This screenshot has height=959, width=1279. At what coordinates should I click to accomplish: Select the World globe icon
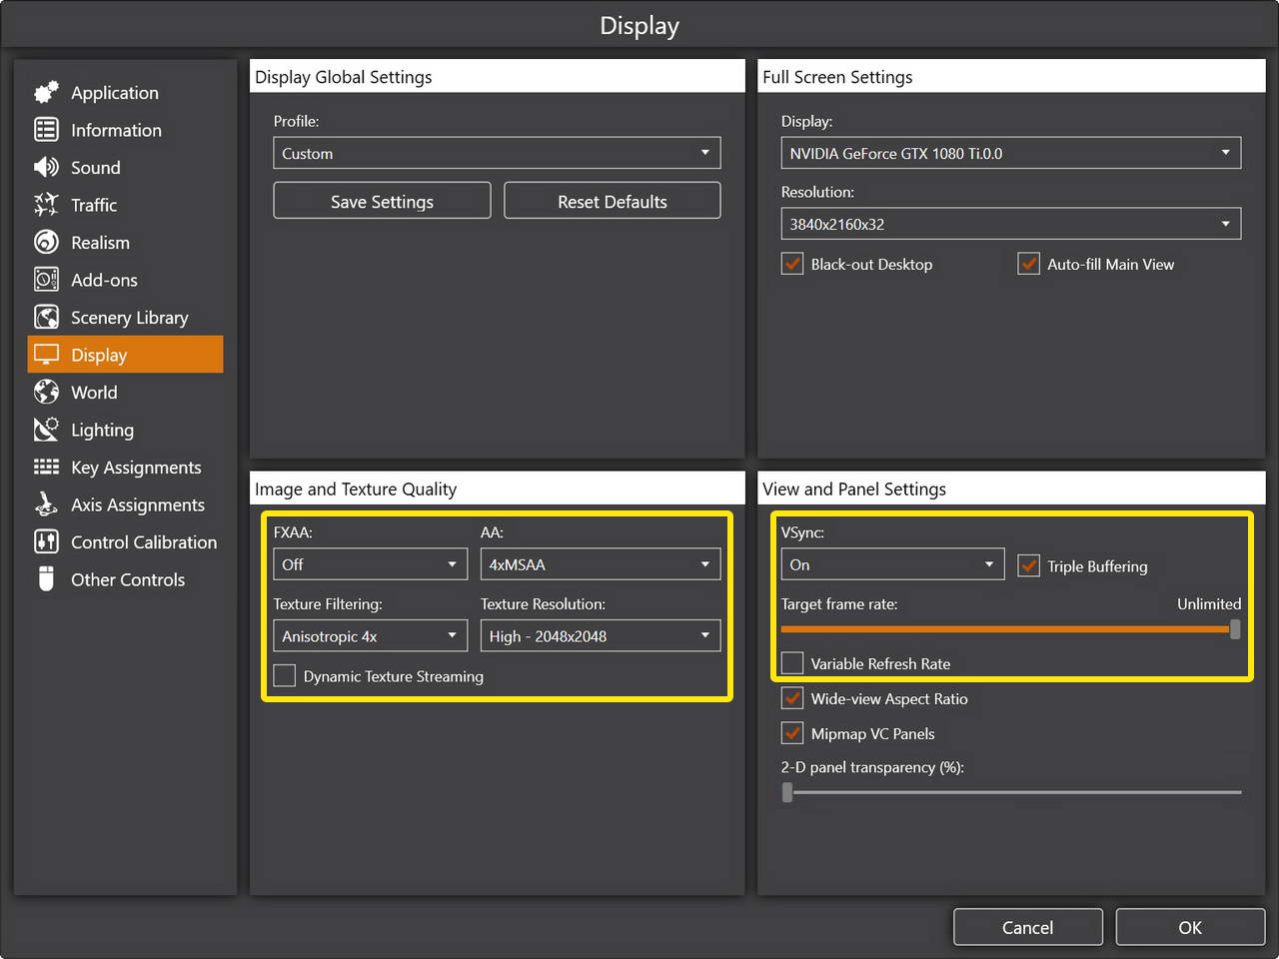tap(46, 393)
